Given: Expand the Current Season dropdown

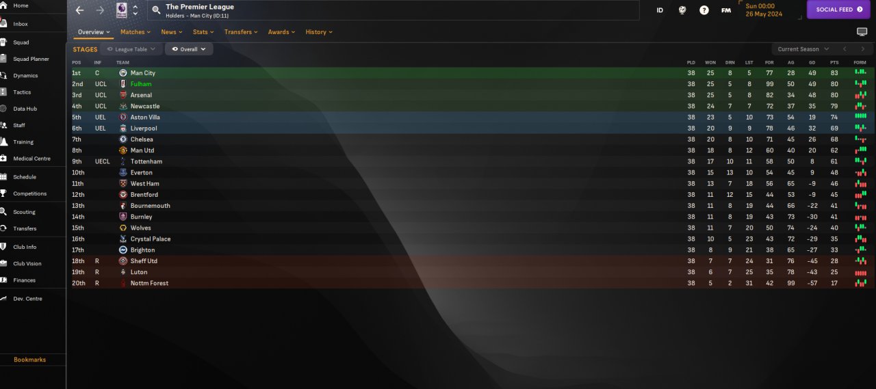Looking at the screenshot, I should pyautogui.click(x=803, y=49).
